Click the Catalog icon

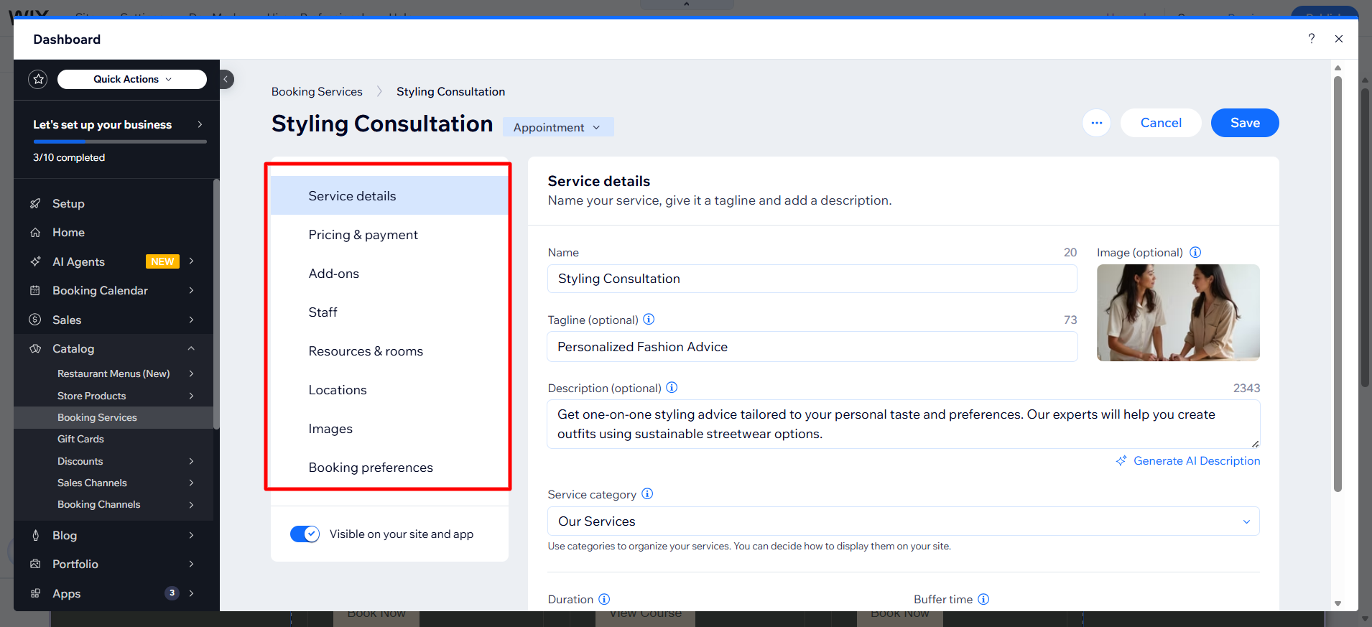tap(35, 348)
